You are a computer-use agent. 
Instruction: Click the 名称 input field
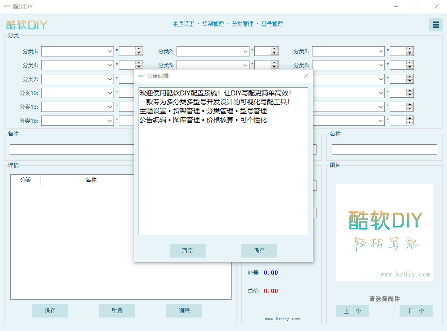(x=384, y=149)
